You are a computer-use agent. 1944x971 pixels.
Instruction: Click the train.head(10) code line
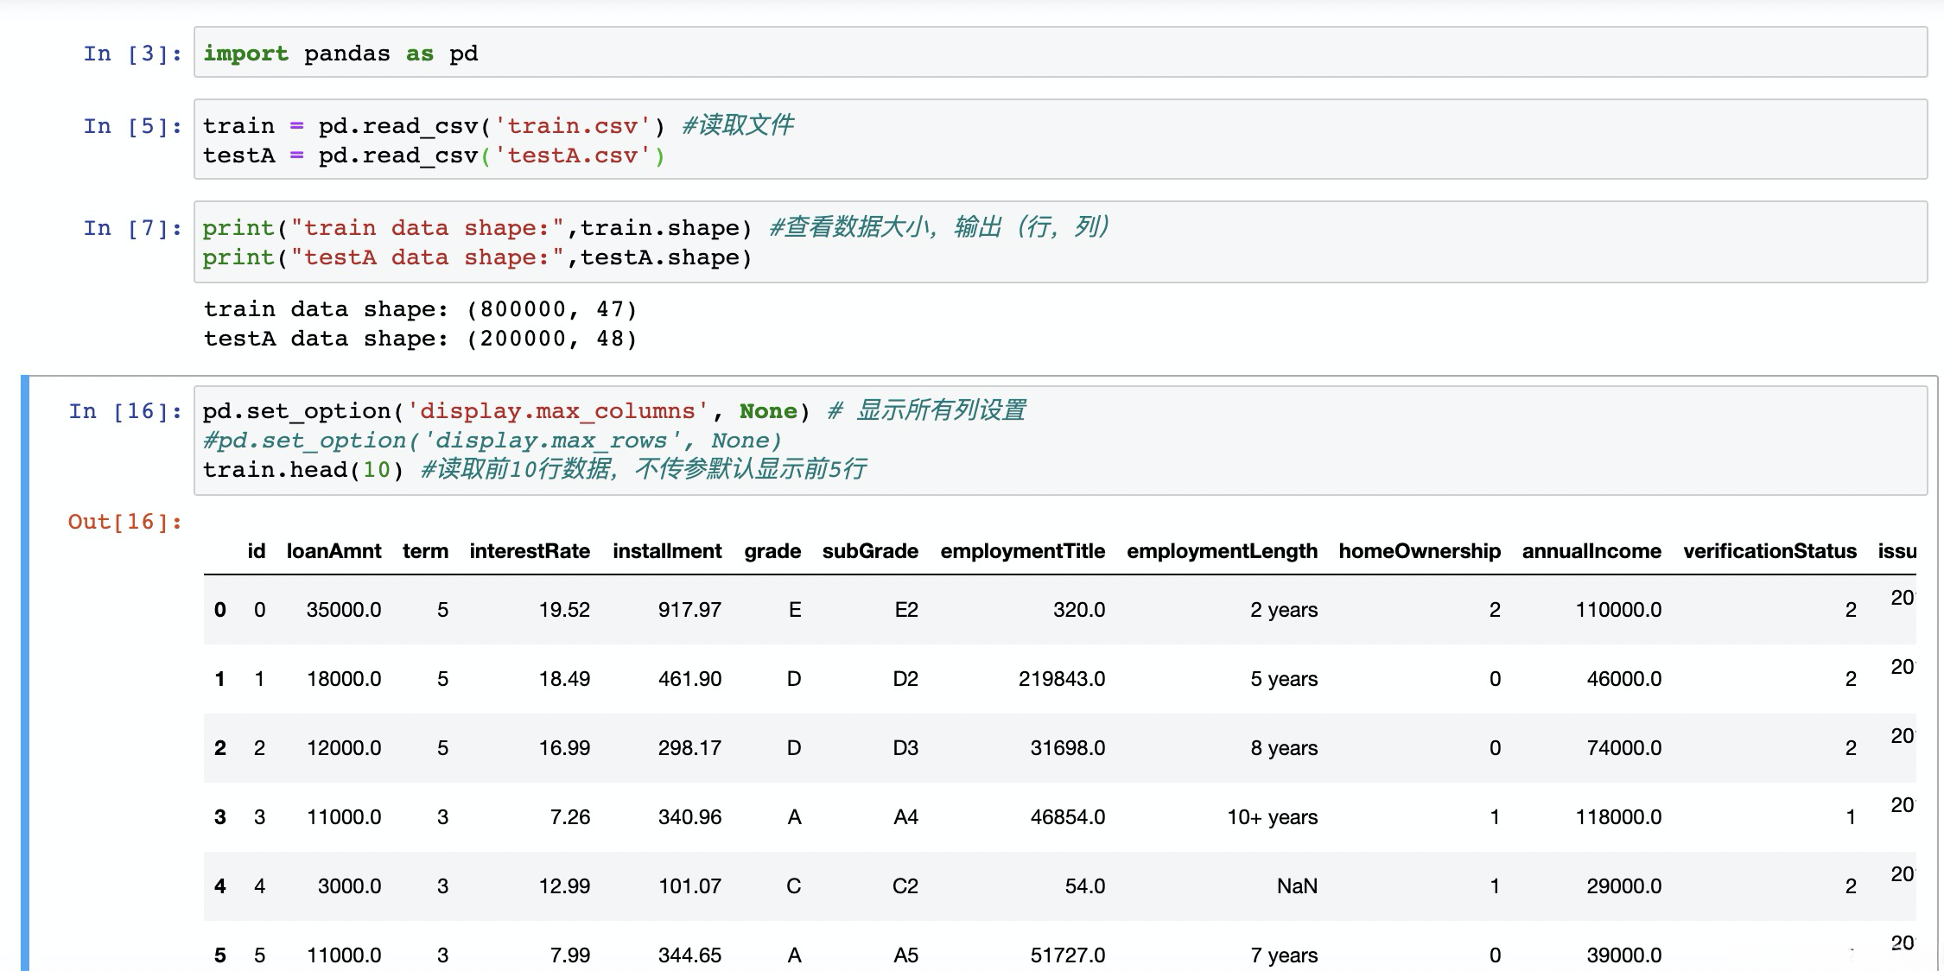pyautogui.click(x=302, y=470)
